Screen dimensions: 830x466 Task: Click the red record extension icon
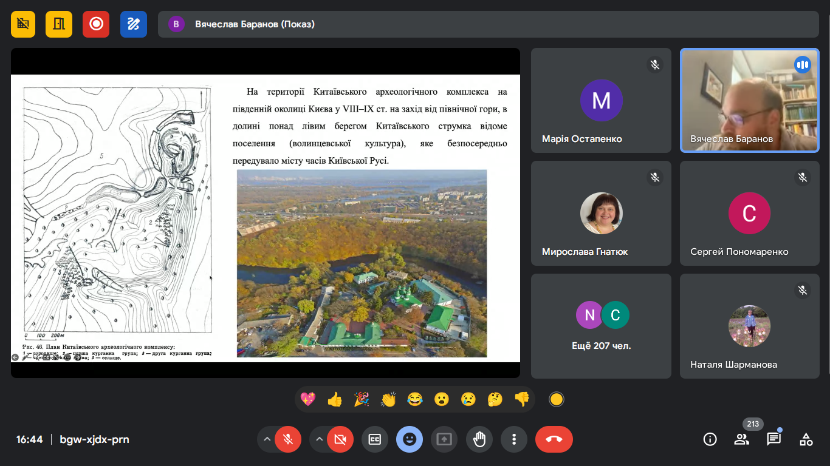(96, 24)
